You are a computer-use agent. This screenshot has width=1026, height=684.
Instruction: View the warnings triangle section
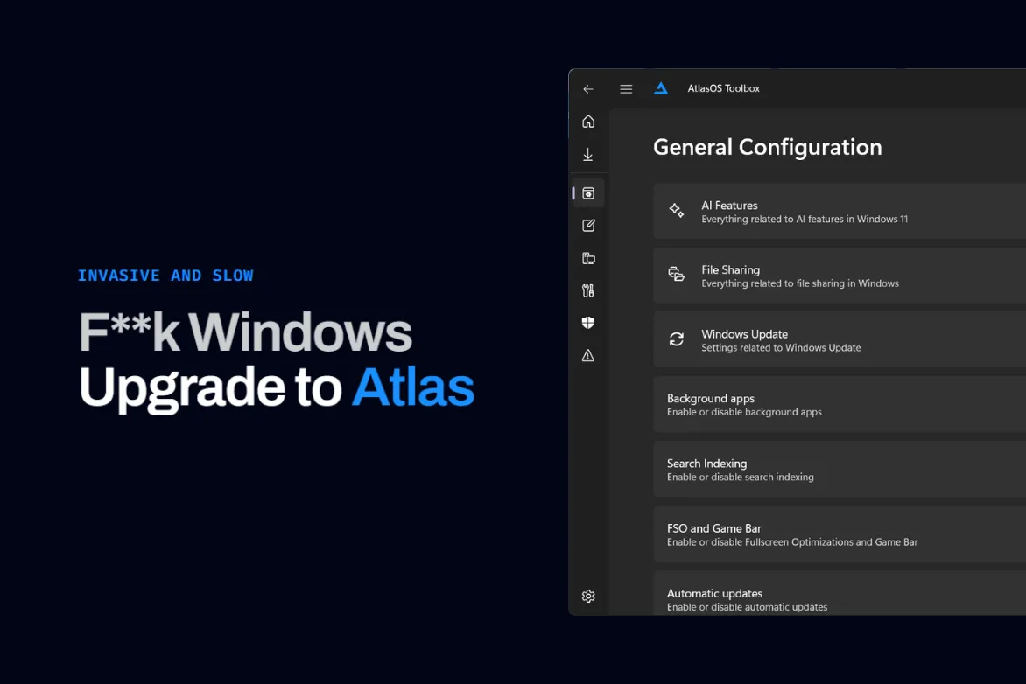pyautogui.click(x=587, y=355)
